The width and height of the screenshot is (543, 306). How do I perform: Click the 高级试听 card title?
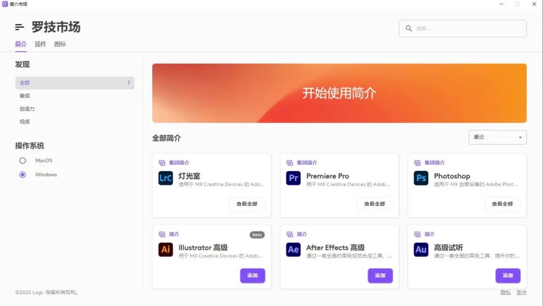pyautogui.click(x=448, y=248)
